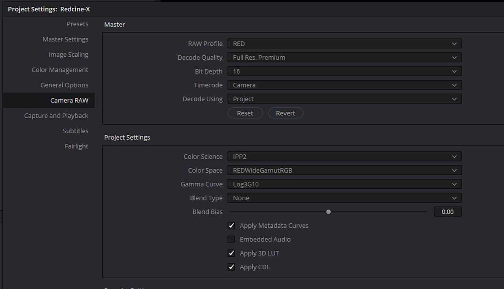
Task: Open the Timecode dropdown
Action: (x=345, y=85)
